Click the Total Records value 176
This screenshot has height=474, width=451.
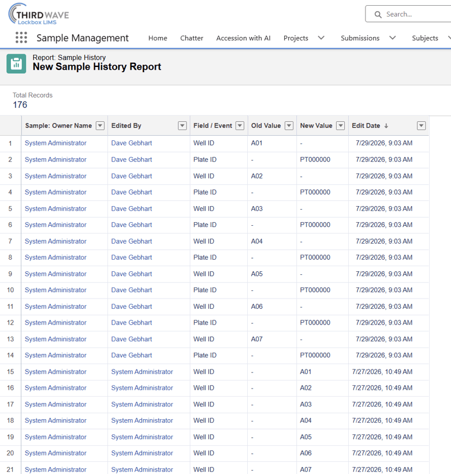click(x=20, y=105)
